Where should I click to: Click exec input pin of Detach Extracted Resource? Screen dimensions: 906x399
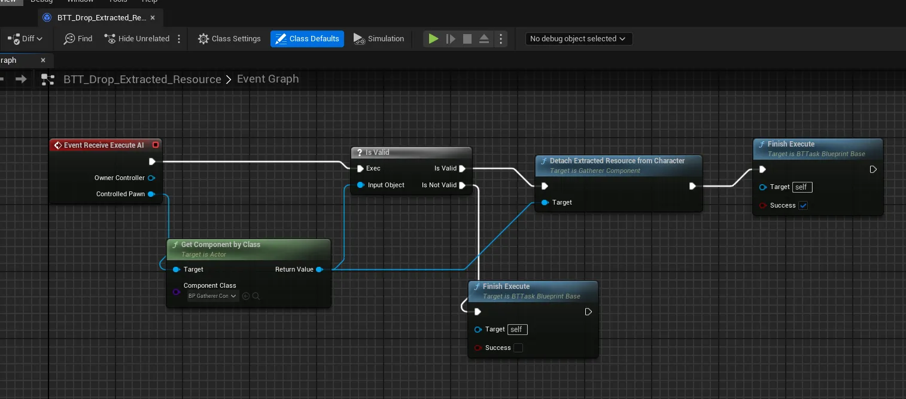click(545, 186)
